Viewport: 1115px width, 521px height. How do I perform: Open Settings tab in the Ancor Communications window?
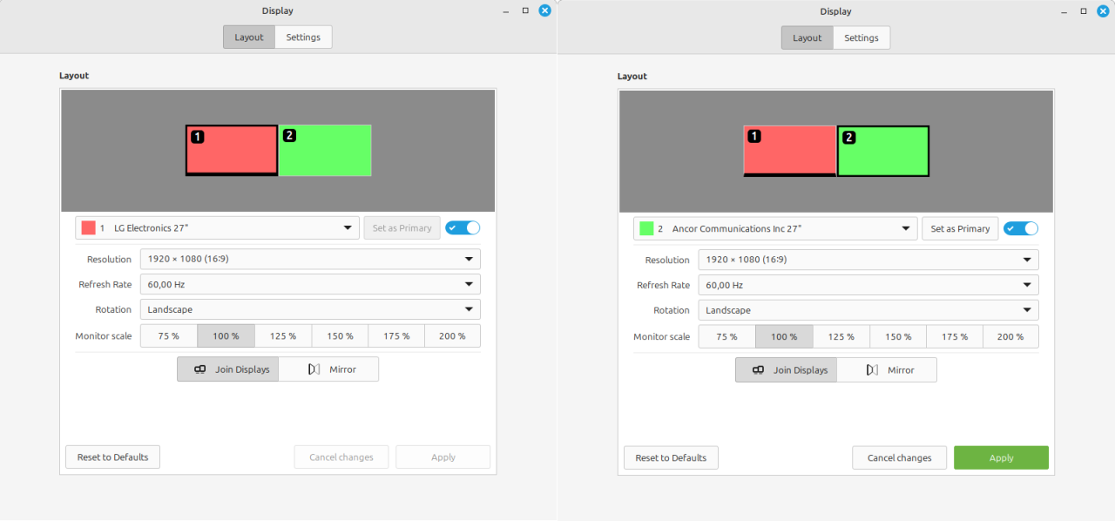coord(862,37)
